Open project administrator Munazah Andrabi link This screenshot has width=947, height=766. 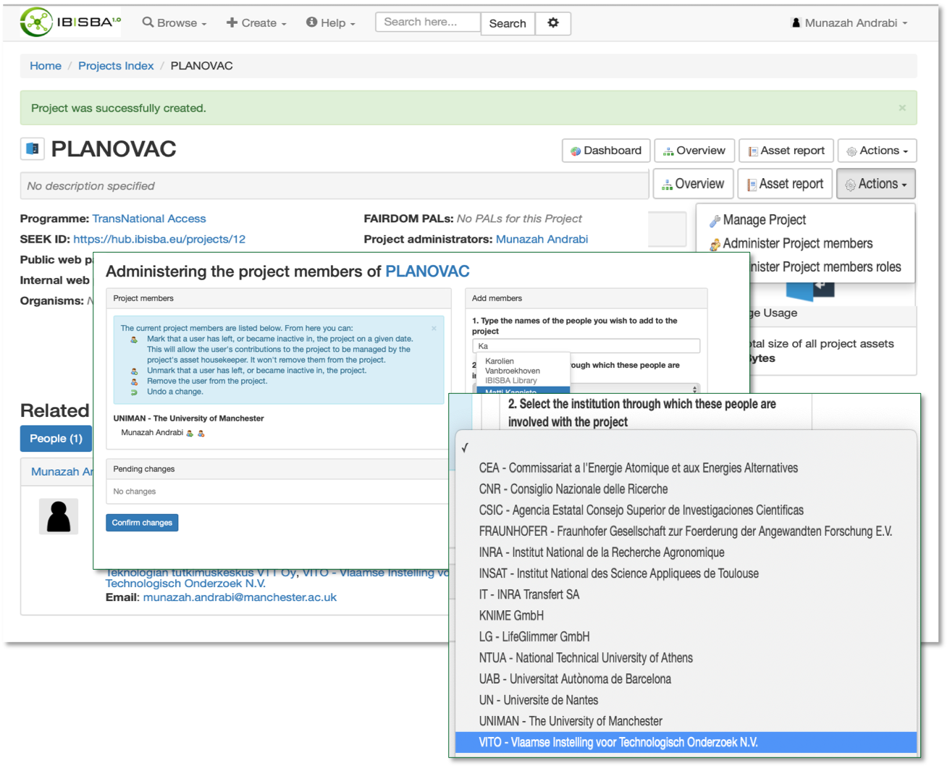[x=542, y=239]
